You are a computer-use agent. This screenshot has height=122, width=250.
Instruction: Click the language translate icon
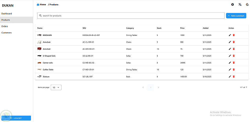[240, 5]
